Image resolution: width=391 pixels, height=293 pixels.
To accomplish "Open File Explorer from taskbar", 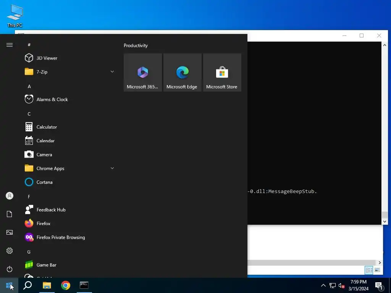I will 47,285.
